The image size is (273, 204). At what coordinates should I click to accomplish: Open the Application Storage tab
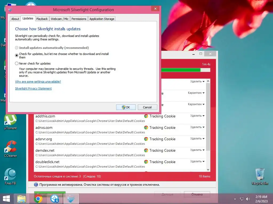click(102, 19)
